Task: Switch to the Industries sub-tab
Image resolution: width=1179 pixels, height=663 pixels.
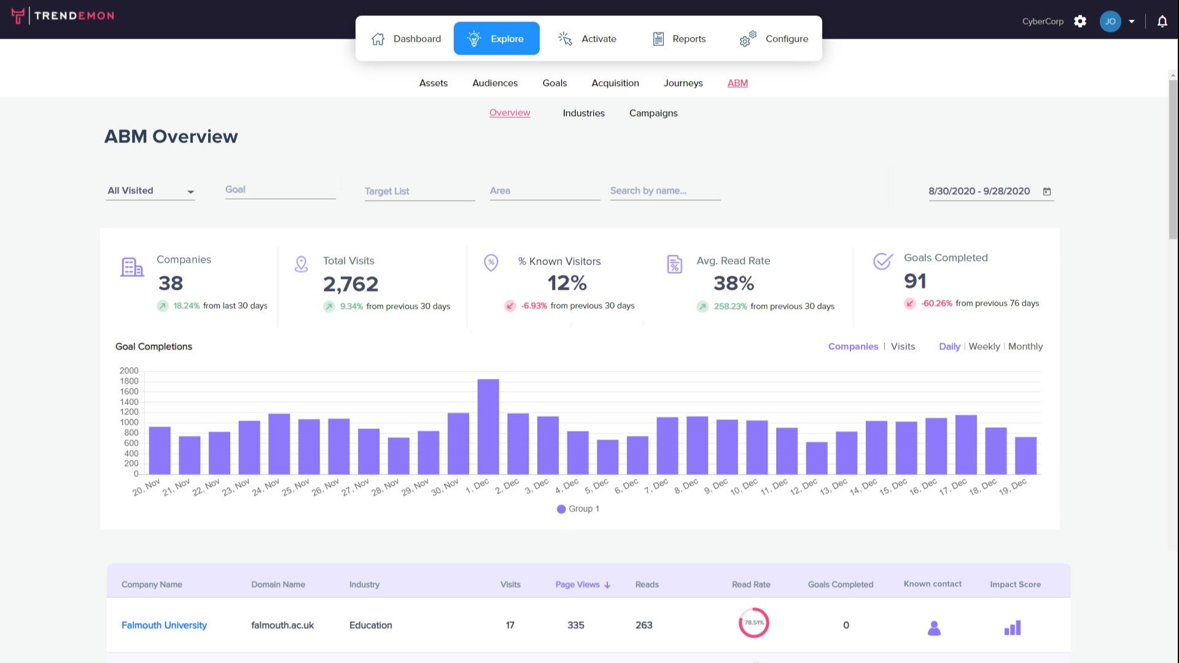Action: tap(583, 113)
